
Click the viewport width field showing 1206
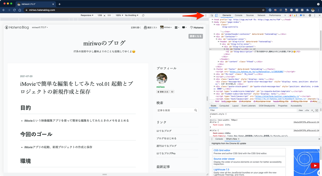click(x=100, y=15)
